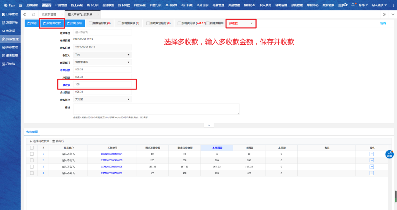The height and width of the screenshot is (210, 397).
Task: Click the vertical scrollbar on right edge
Action: tap(396, 194)
